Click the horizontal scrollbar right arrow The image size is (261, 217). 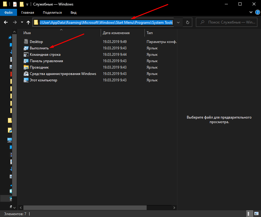click(x=174, y=208)
